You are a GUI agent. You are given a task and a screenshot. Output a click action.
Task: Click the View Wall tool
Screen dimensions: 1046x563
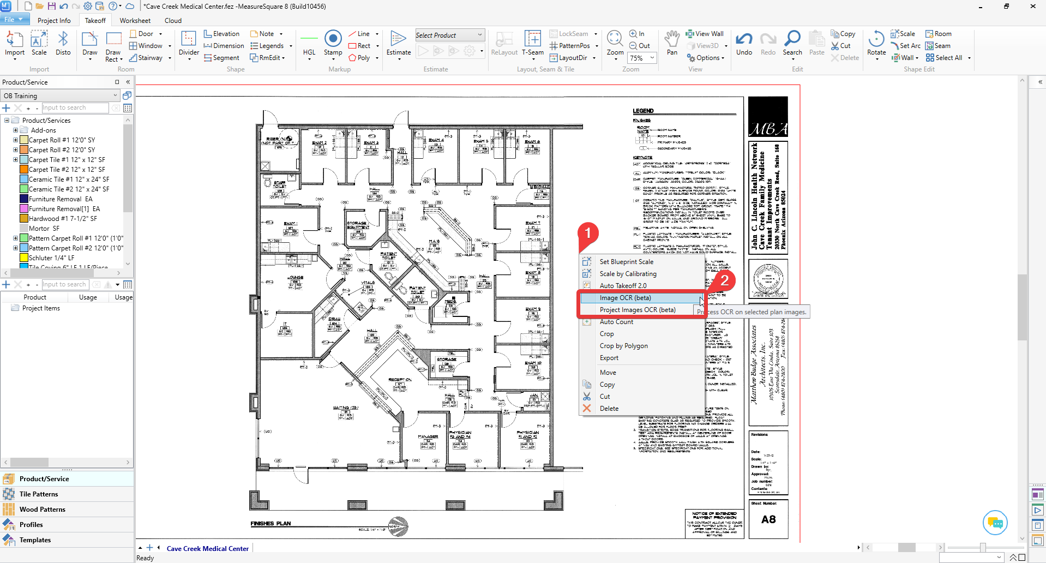click(705, 34)
